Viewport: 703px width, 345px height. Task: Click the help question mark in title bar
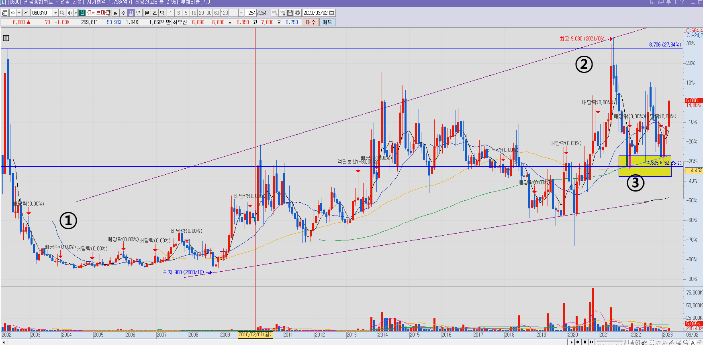point(682,2)
